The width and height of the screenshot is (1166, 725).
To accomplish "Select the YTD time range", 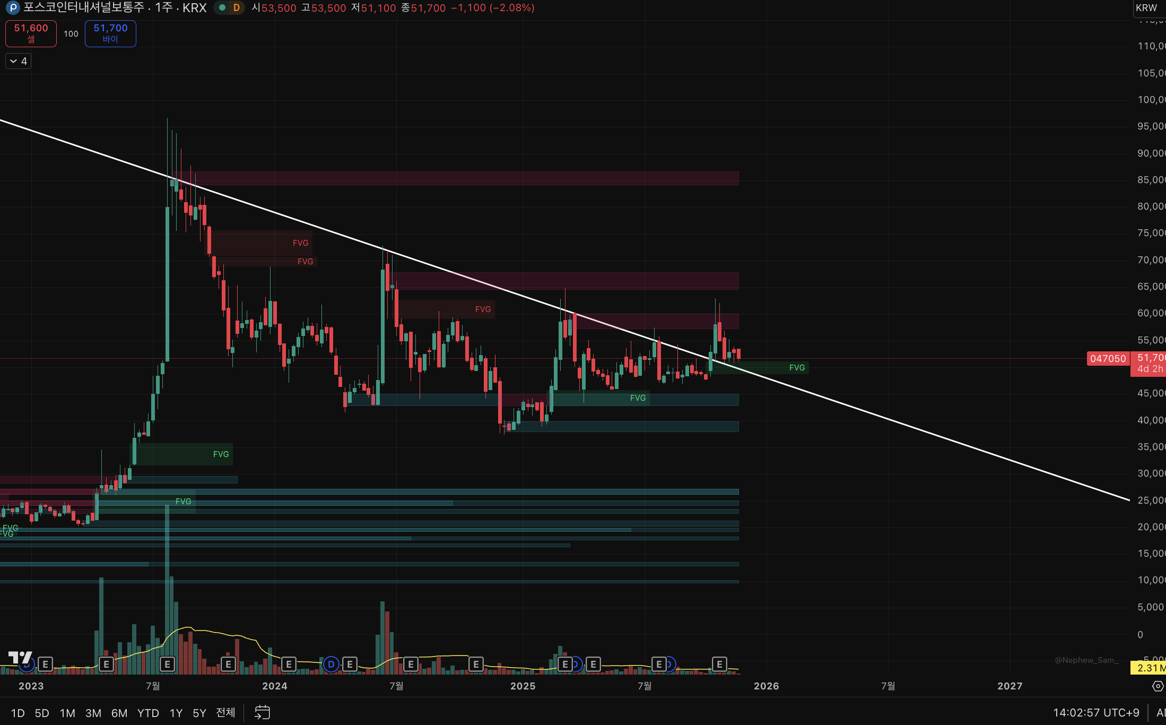I will [148, 713].
